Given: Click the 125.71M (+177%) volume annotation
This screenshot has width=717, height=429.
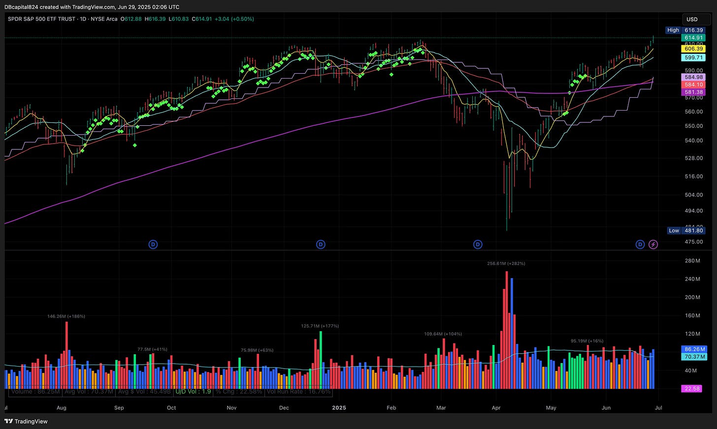Looking at the screenshot, I should coord(320,326).
